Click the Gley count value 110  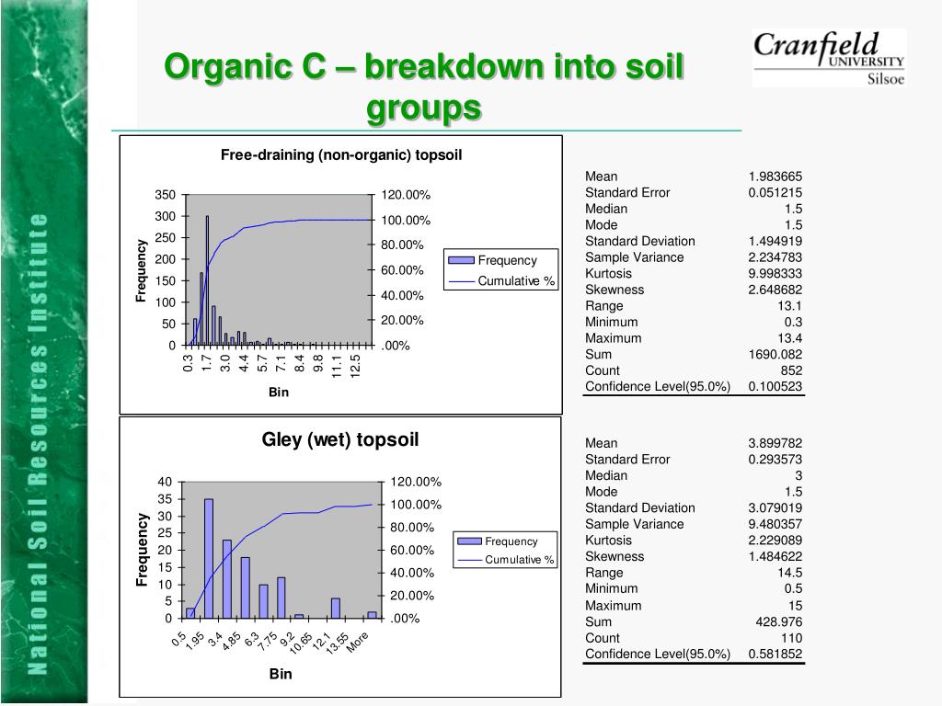(791, 638)
